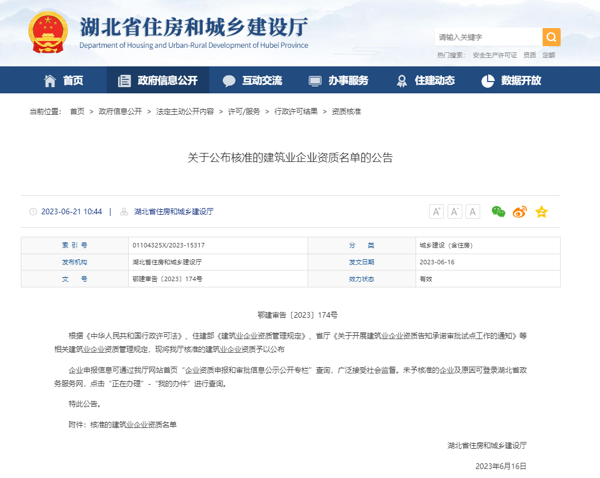Click the 分类 table label
This screenshot has width=600, height=478.
(x=362, y=245)
